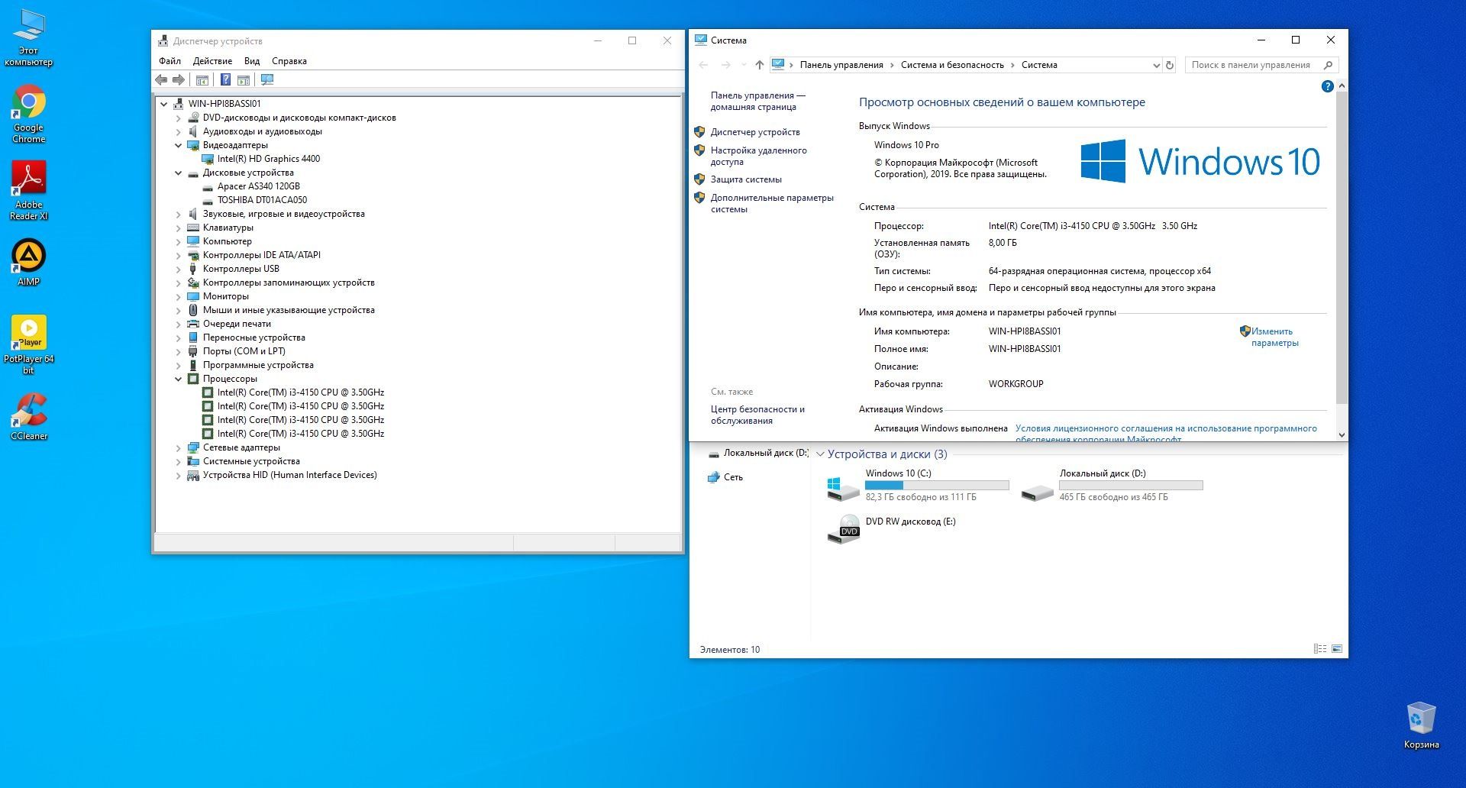This screenshot has width=1466, height=788.
Task: Click blue help icon in System window
Action: [1327, 86]
